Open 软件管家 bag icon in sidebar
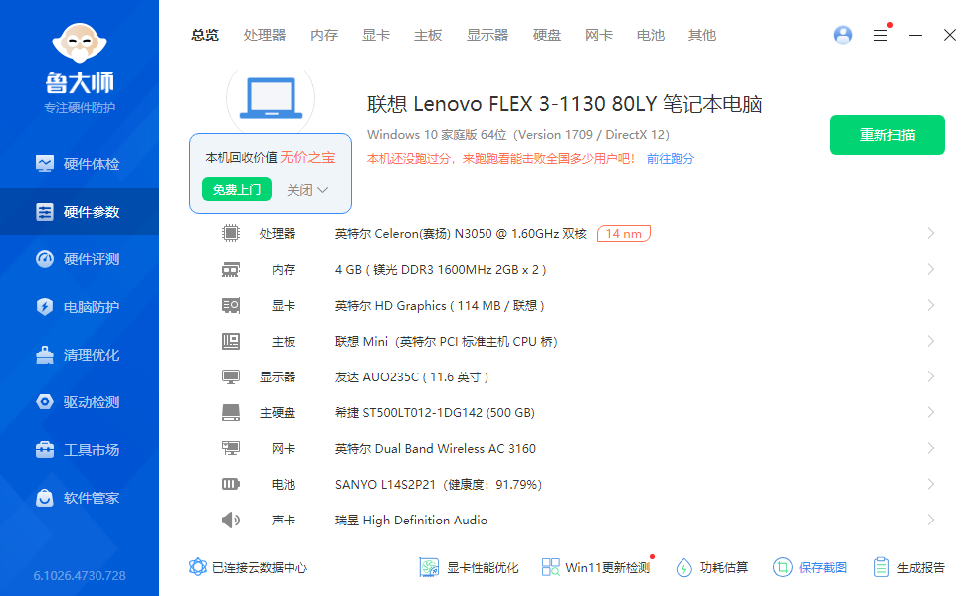This screenshot has width=975, height=596. click(44, 498)
